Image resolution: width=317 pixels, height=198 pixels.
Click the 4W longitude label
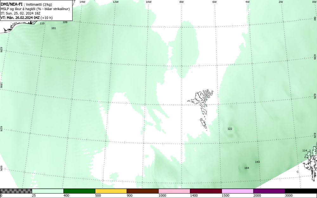tap(248, 2)
